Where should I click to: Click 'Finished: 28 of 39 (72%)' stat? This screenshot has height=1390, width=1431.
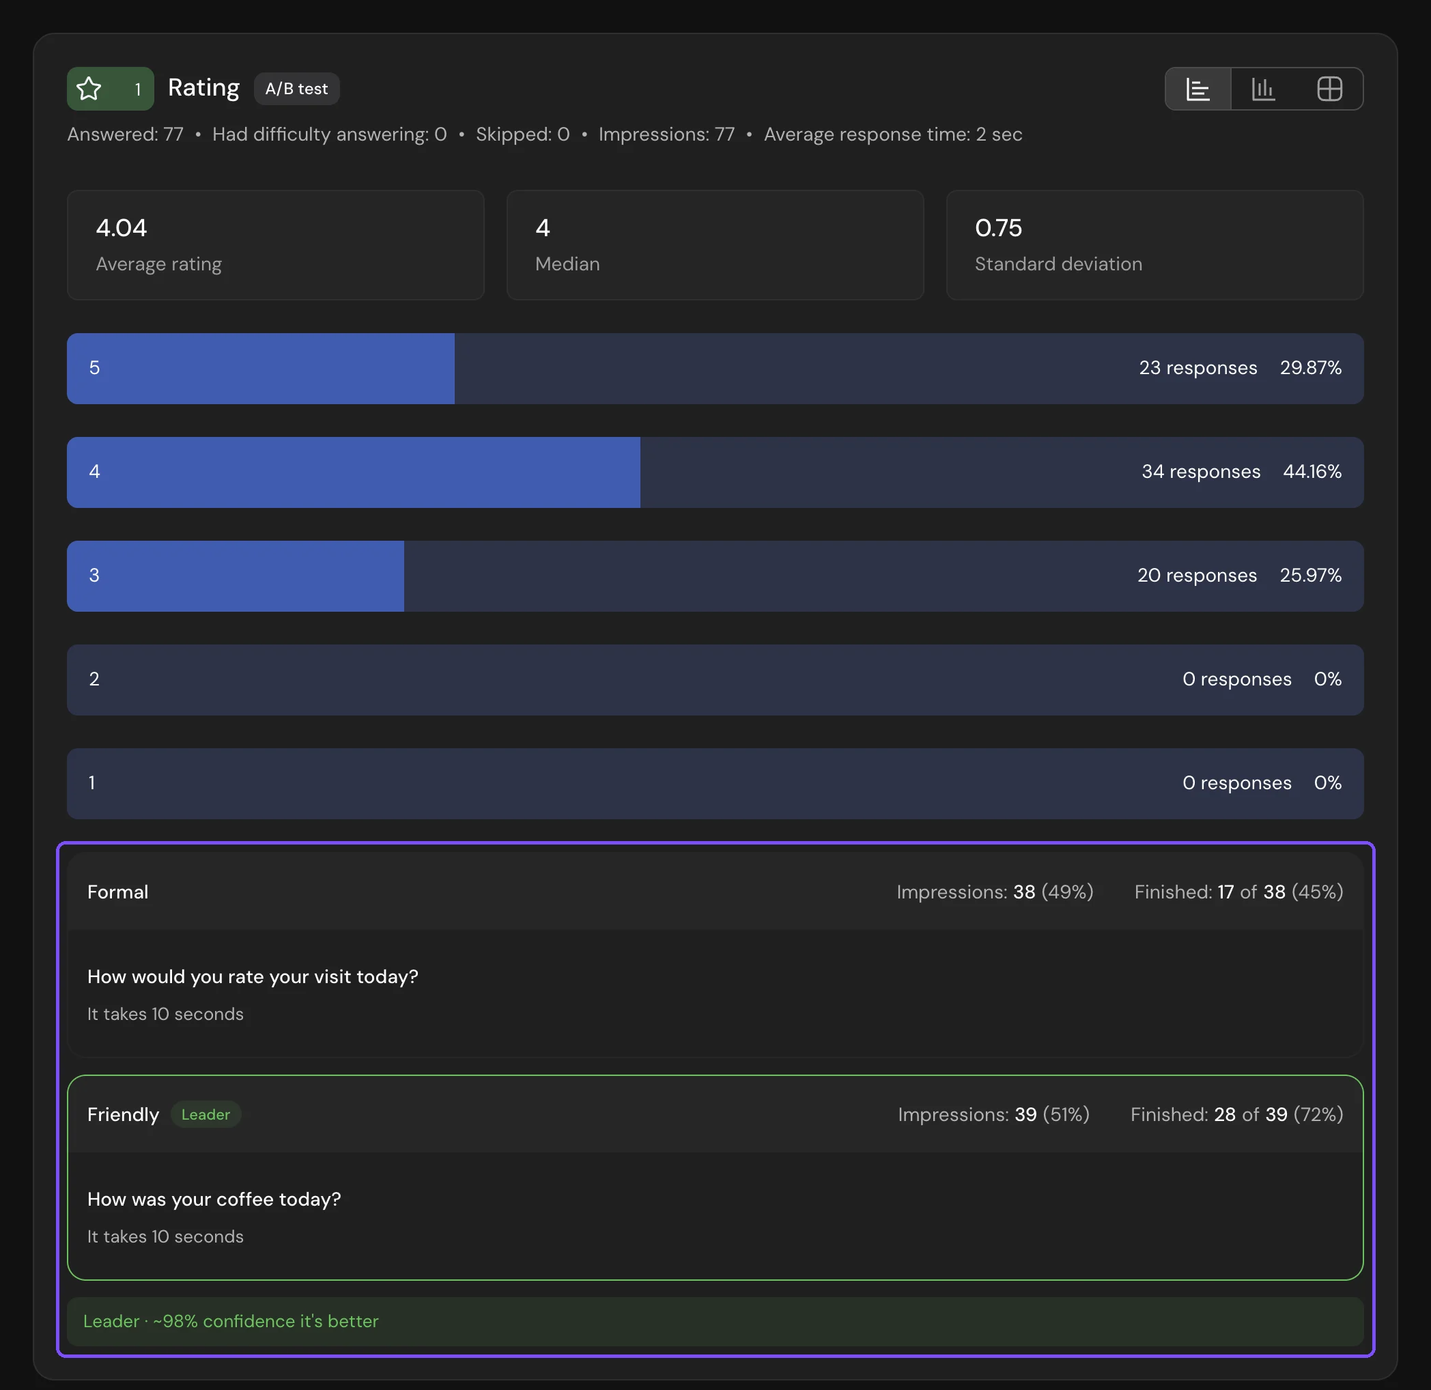click(x=1237, y=1115)
